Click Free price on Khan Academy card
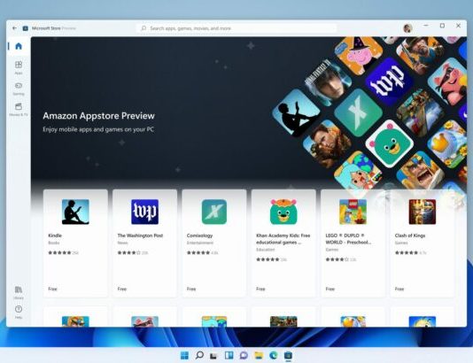Image resolution: width=473 pixels, height=363 pixels. pyautogui.click(x=260, y=289)
